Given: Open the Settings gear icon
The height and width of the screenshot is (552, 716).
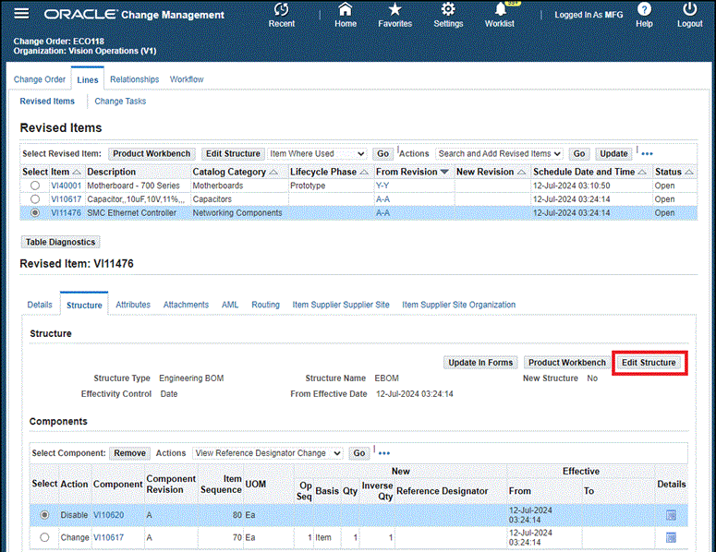Looking at the screenshot, I should [448, 10].
